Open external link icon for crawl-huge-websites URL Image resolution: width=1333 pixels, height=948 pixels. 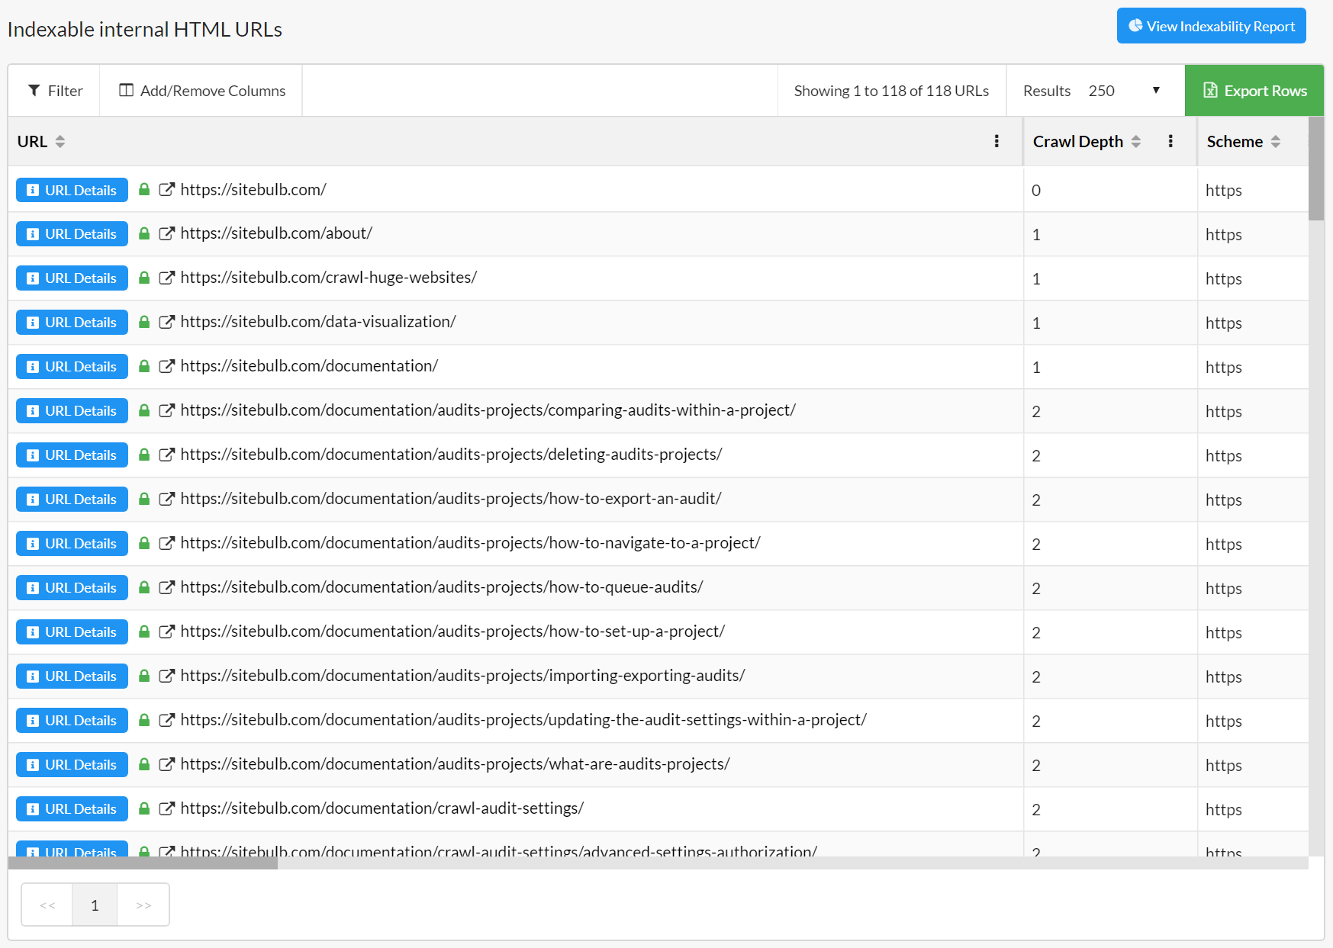[166, 278]
